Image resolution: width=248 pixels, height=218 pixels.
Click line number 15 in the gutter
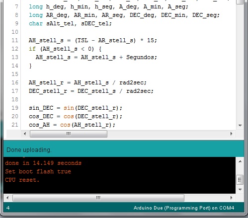point(15,74)
